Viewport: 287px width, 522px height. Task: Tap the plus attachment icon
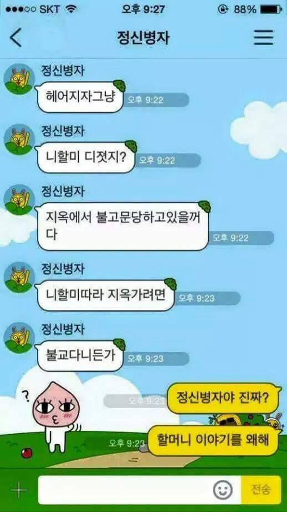[x=19, y=490]
